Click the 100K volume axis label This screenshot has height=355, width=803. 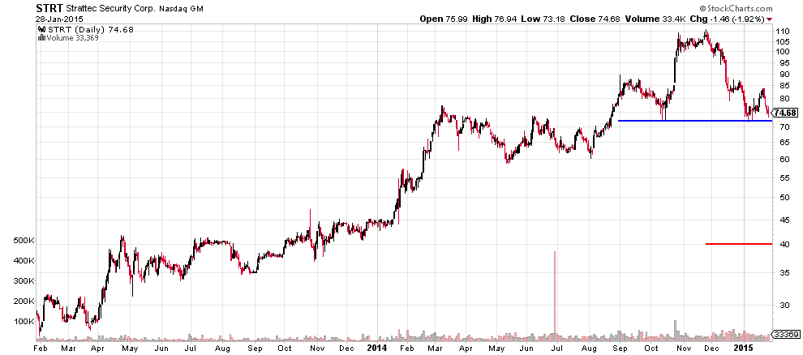click(x=24, y=322)
